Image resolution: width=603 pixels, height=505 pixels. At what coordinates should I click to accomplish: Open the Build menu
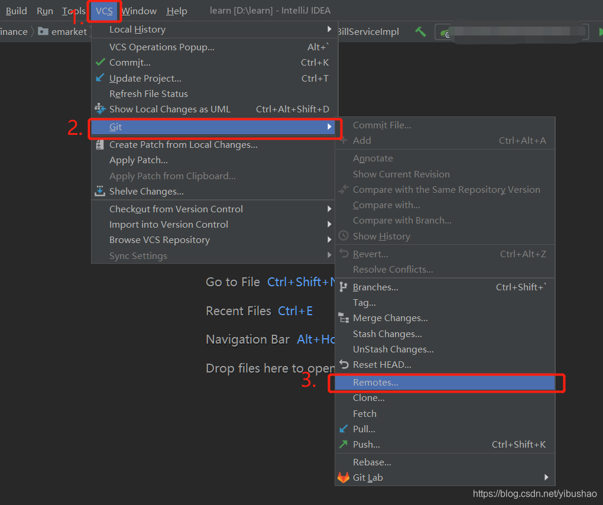coord(16,11)
